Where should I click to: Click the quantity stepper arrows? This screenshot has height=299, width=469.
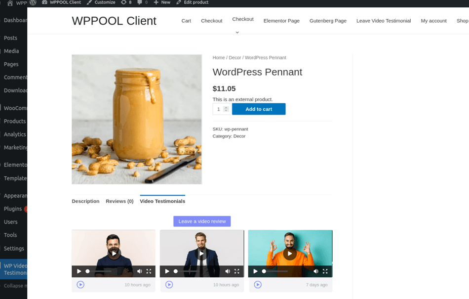(226, 109)
